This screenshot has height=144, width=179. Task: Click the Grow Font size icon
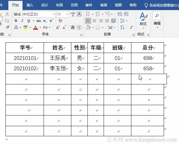58,27
